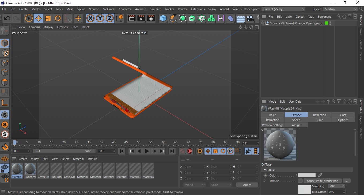Toggle Autokeying red button
The height and width of the screenshot is (195, 364).
(x=190, y=151)
